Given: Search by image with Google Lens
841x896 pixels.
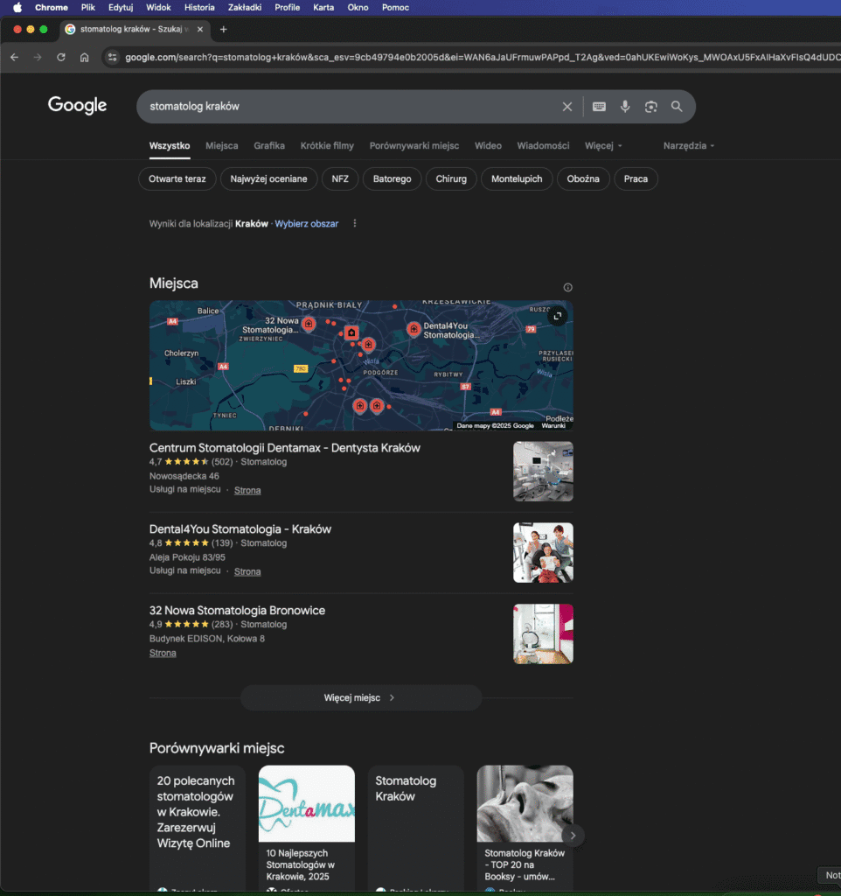Looking at the screenshot, I should pyautogui.click(x=651, y=106).
